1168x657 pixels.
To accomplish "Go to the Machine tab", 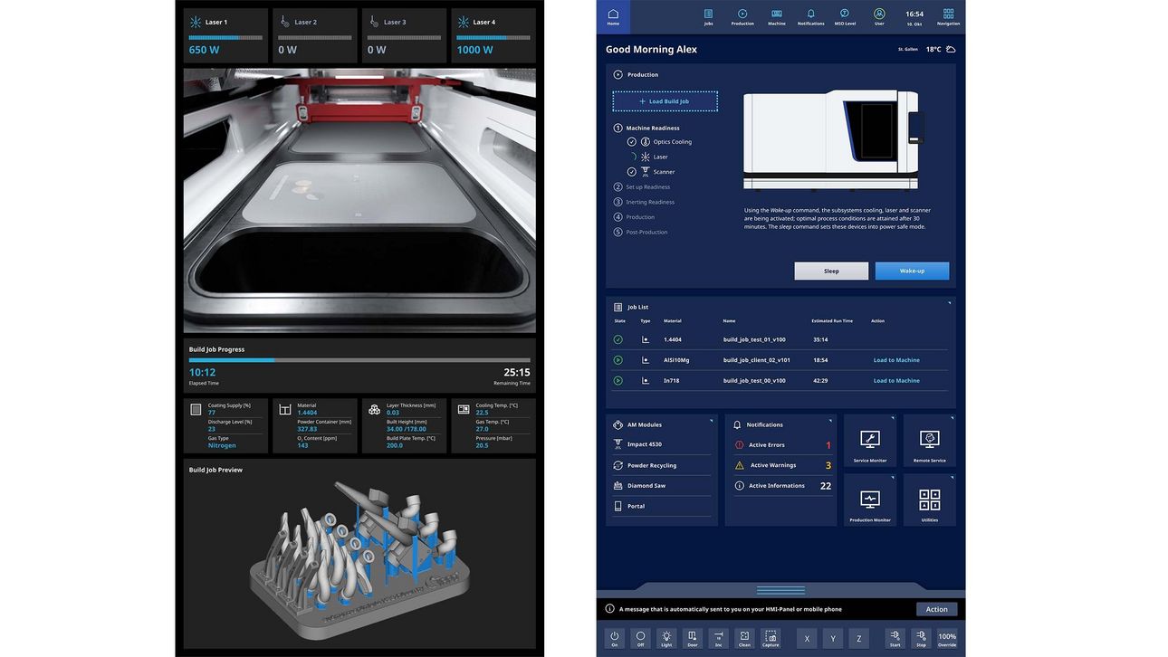I will [777, 16].
